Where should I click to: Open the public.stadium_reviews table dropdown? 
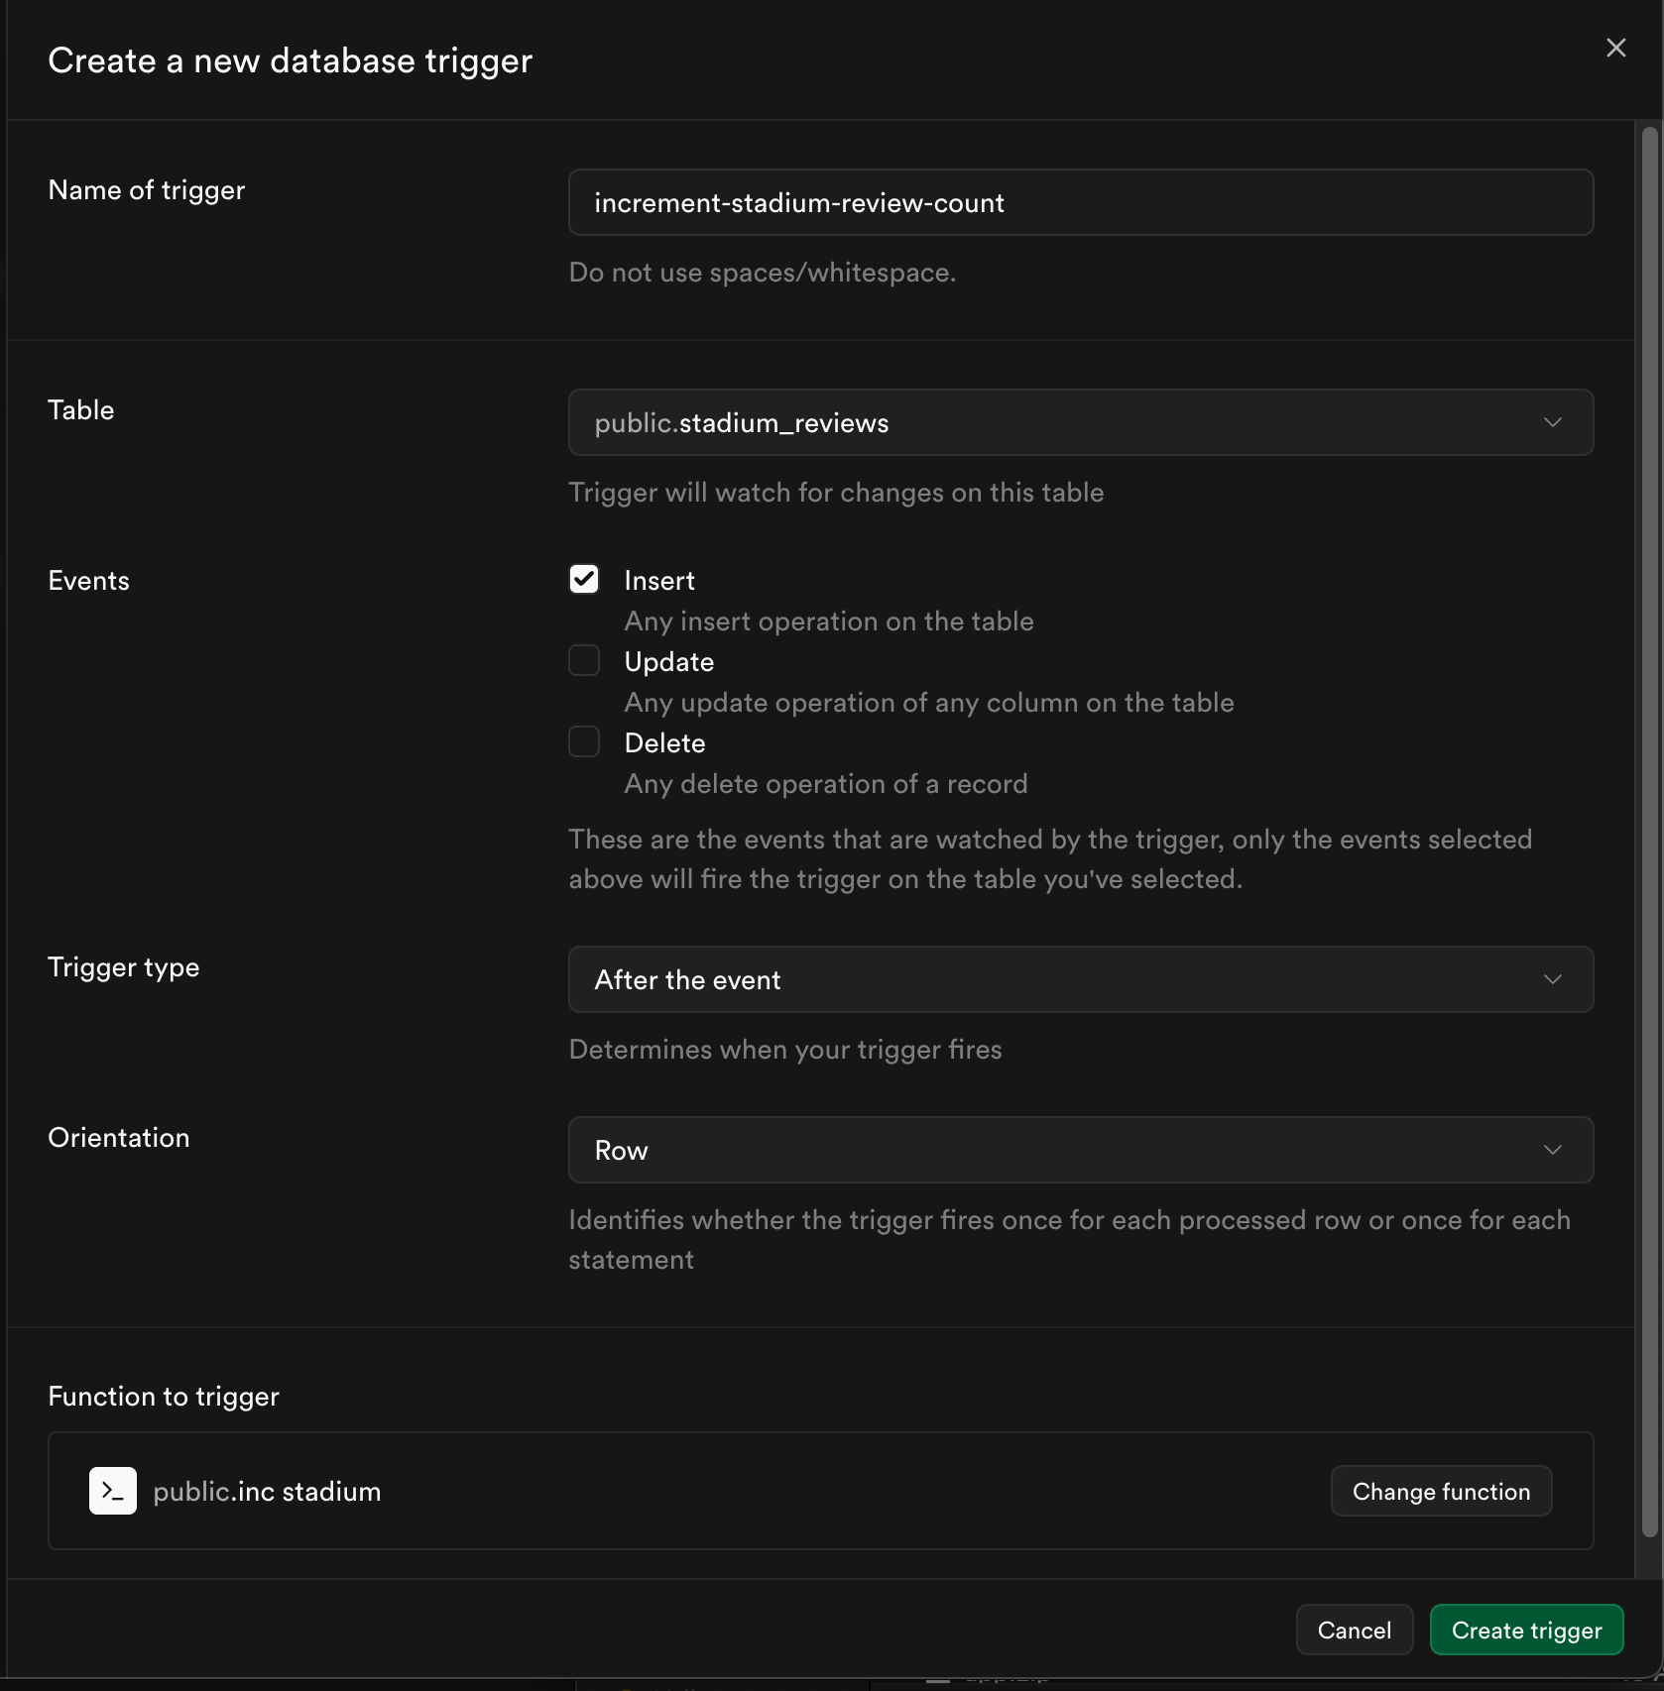click(1081, 422)
